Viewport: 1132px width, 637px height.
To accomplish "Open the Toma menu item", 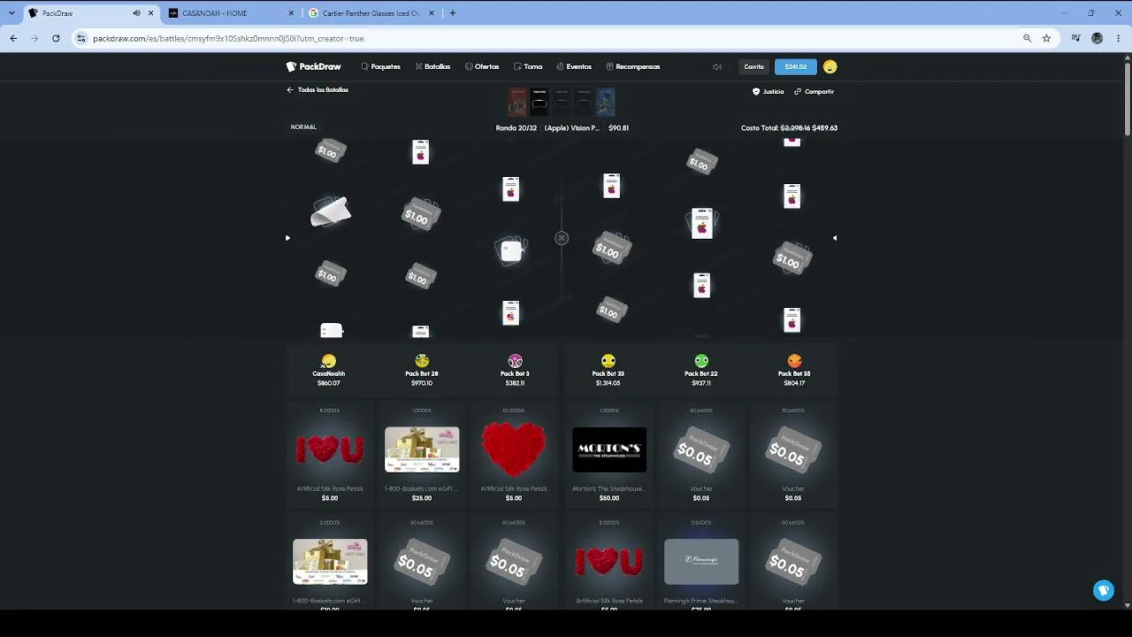I will (528, 66).
